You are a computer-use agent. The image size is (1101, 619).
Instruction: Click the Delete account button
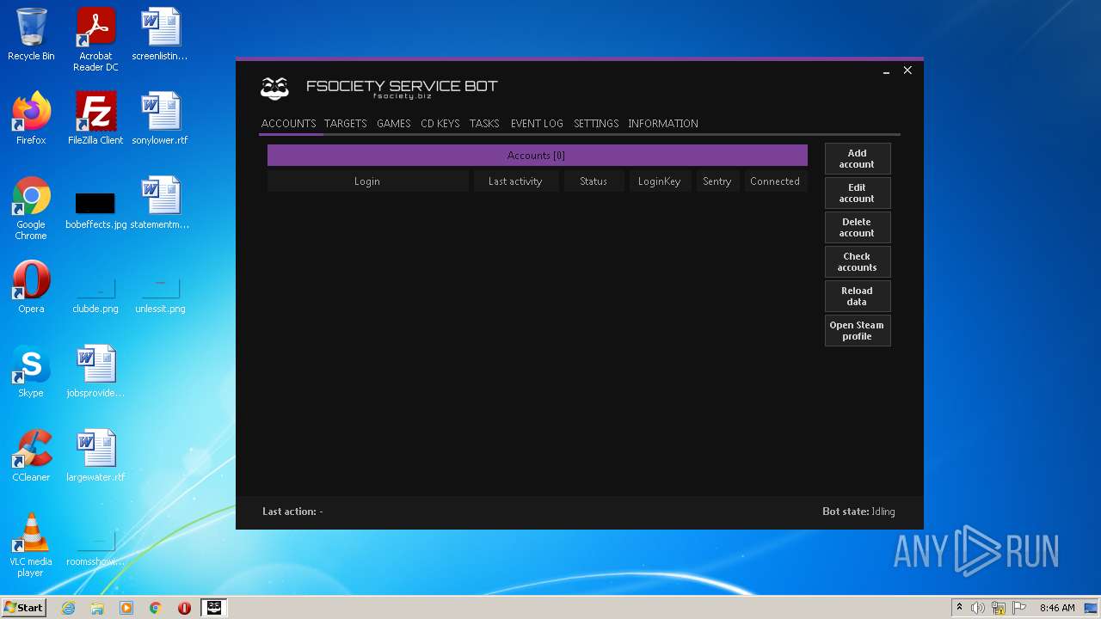click(858, 228)
